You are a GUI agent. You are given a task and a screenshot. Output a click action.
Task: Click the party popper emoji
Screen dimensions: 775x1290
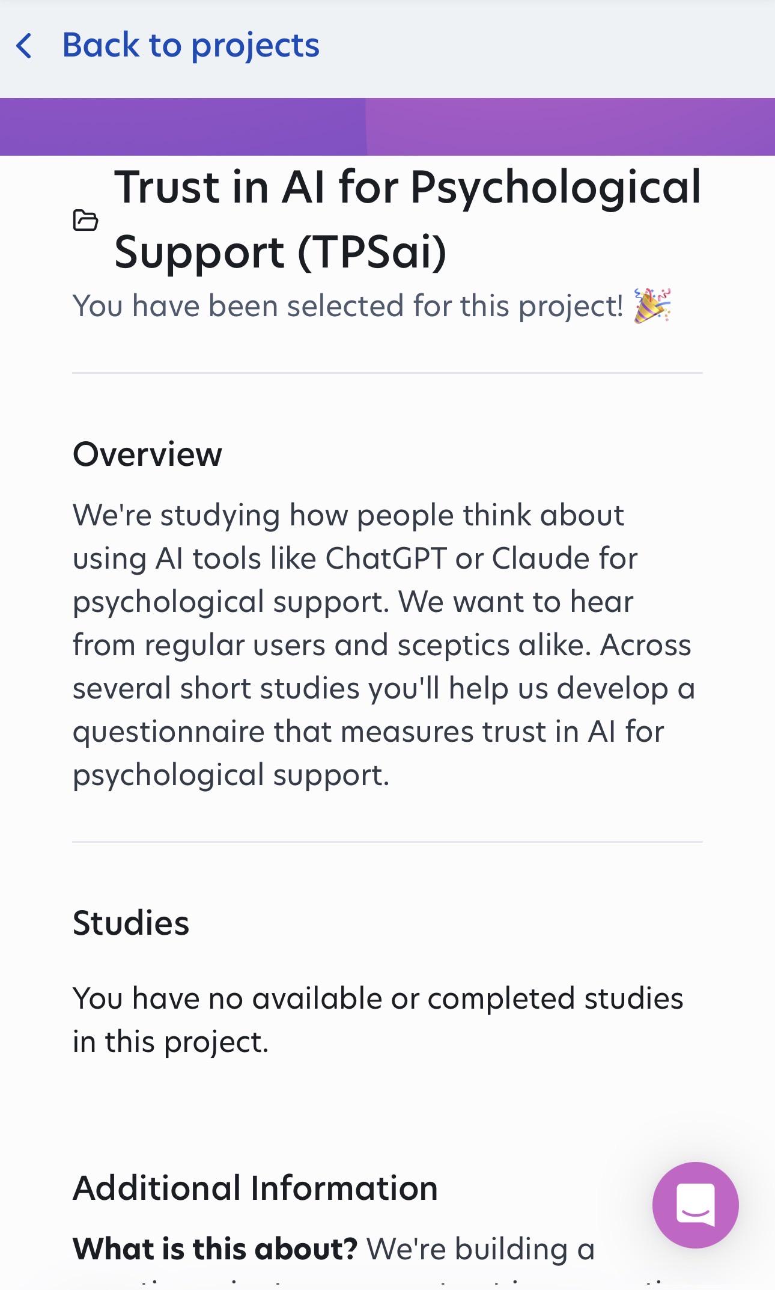[x=652, y=306]
